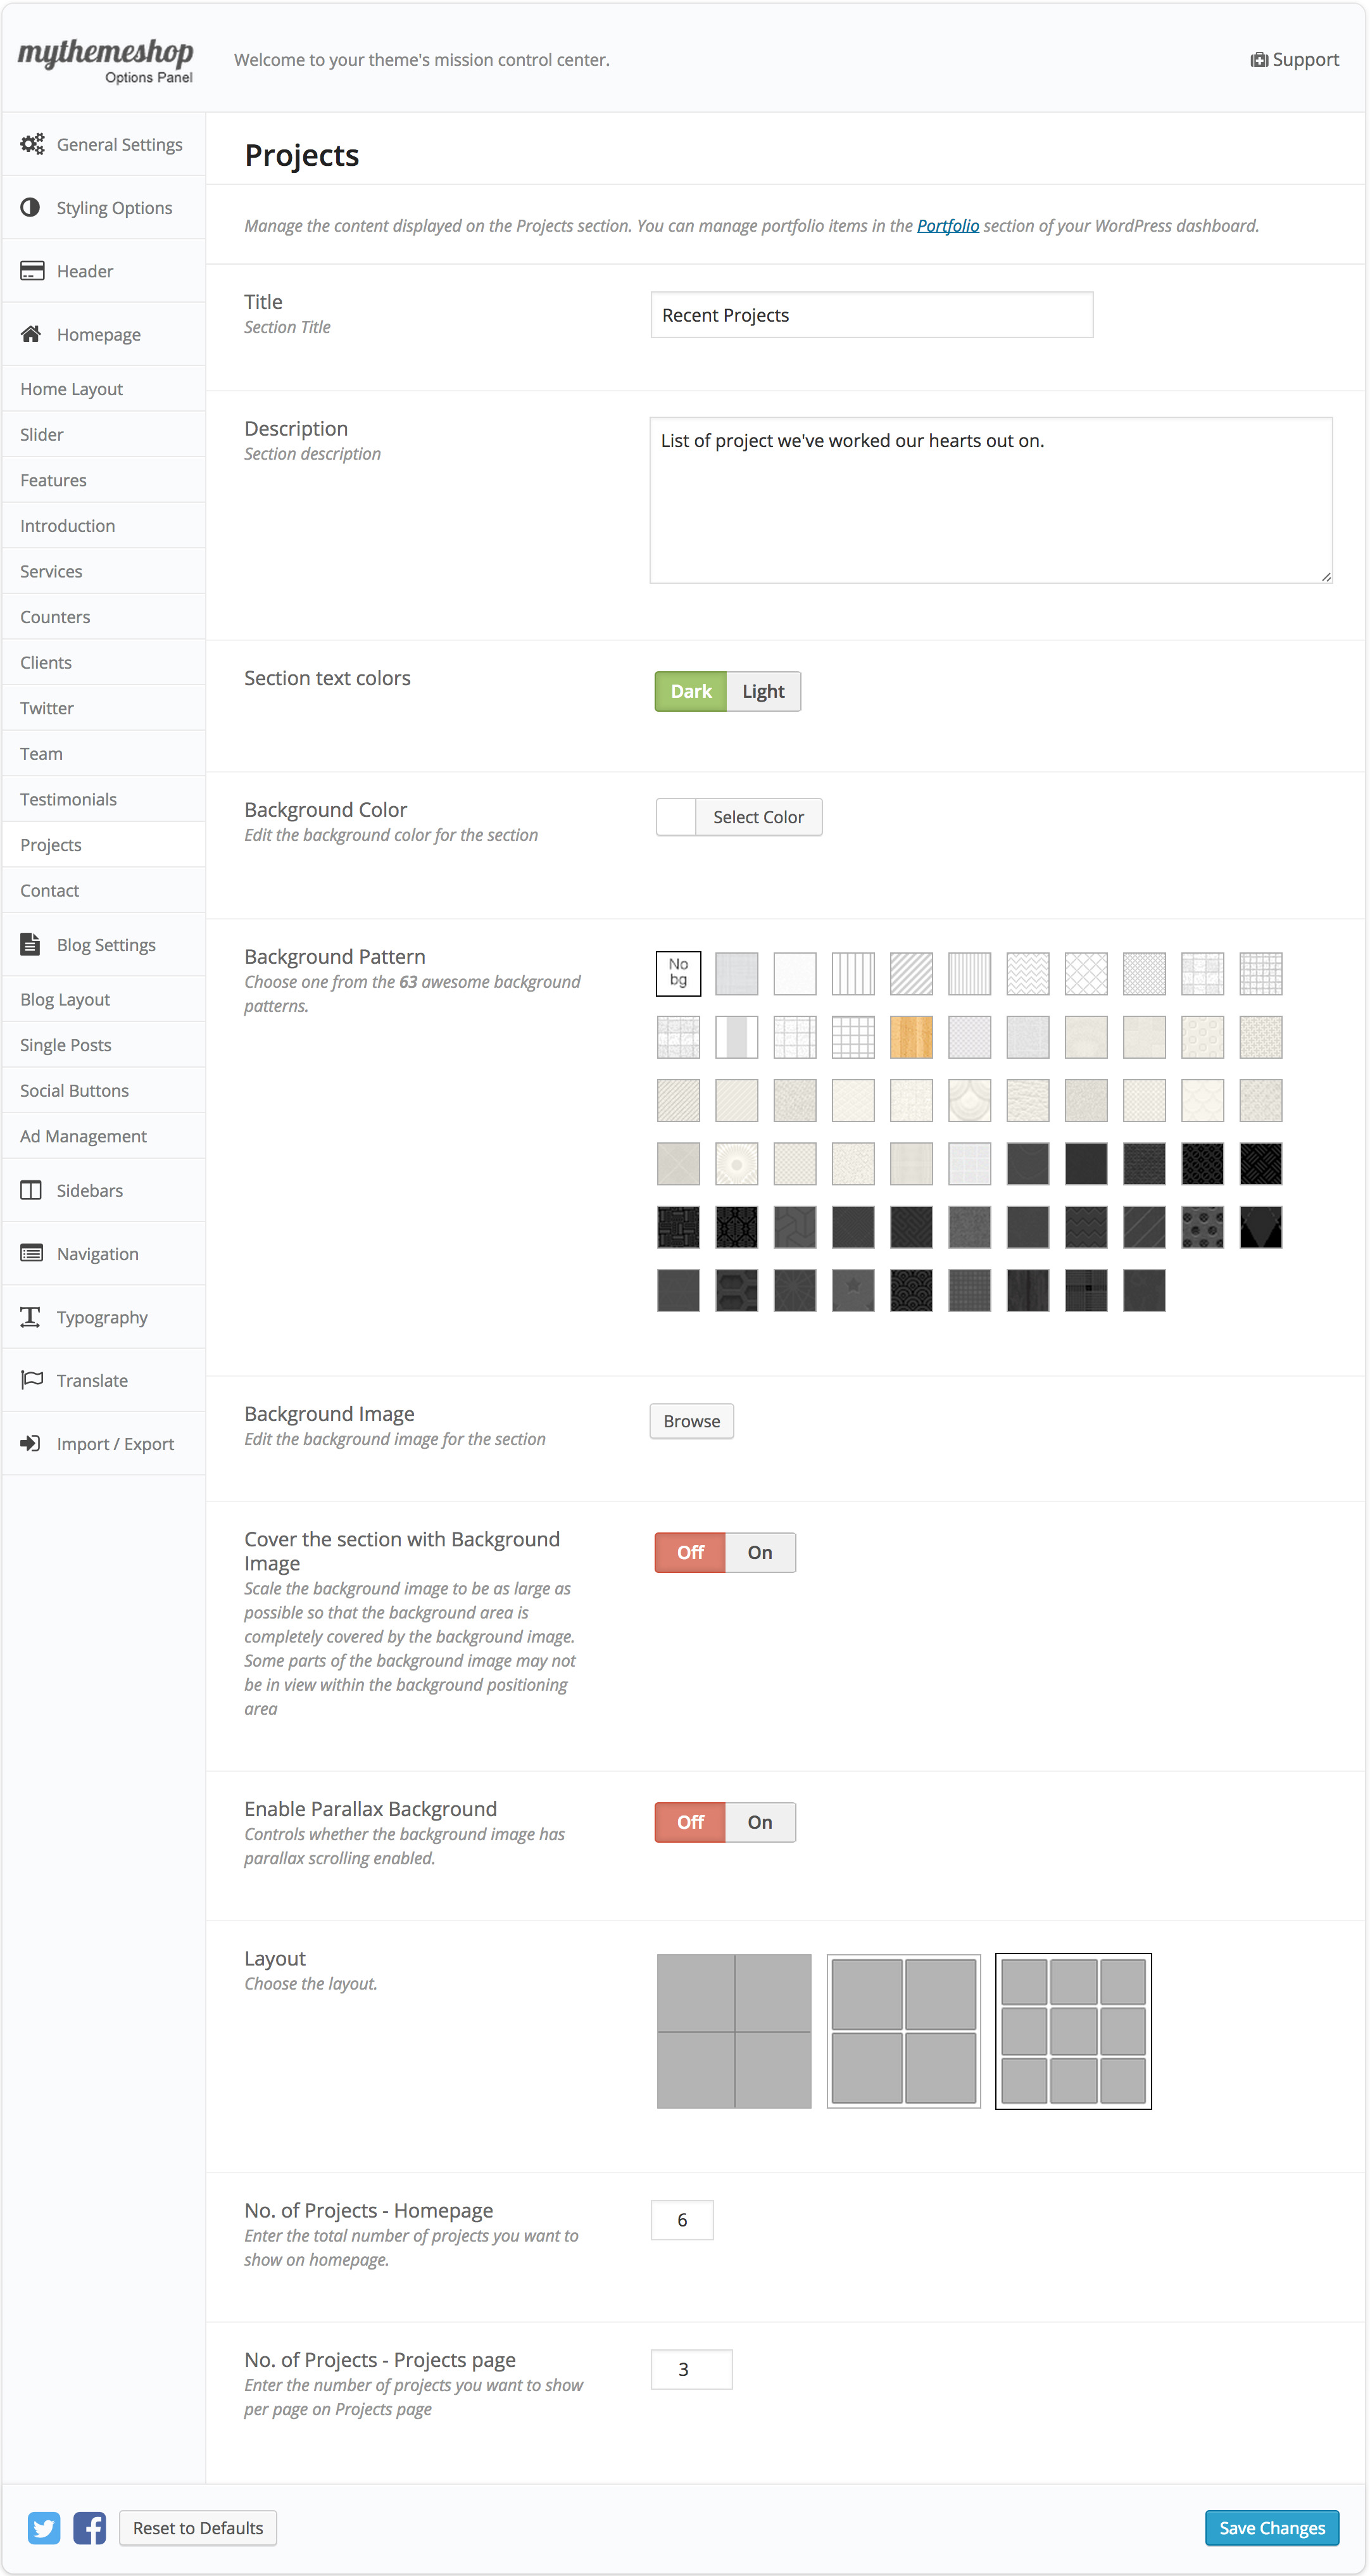
Task: Expand the Header settings section
Action: (85, 271)
